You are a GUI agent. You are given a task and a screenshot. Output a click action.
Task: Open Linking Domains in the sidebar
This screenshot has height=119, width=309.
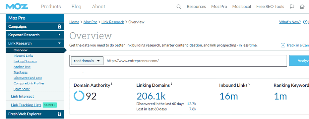pos(25,61)
